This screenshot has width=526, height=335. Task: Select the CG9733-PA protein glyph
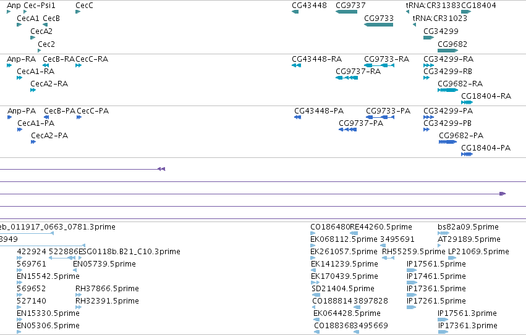(380, 117)
